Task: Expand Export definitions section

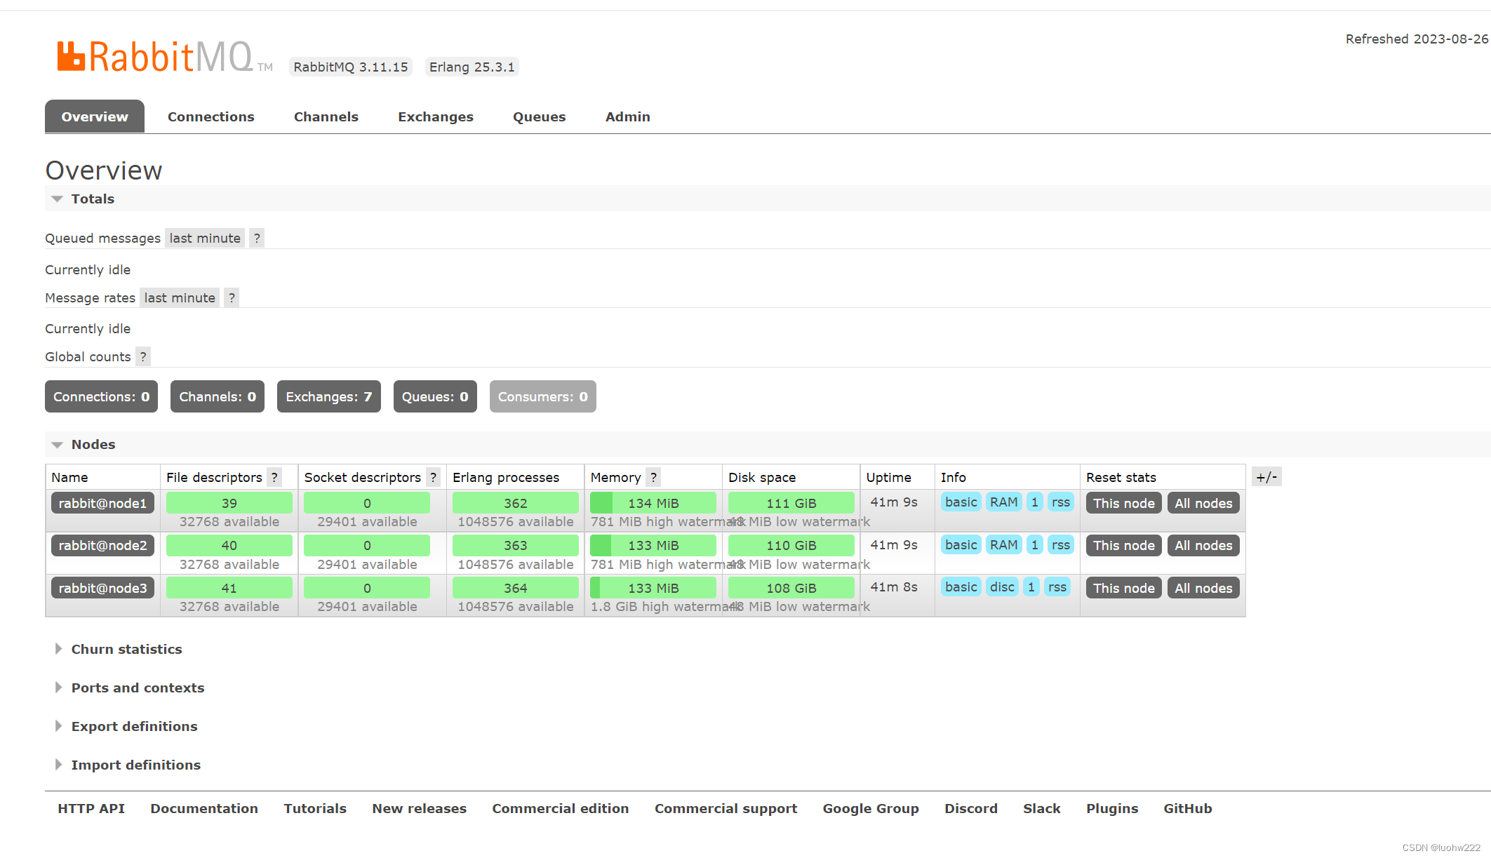Action: (x=134, y=727)
